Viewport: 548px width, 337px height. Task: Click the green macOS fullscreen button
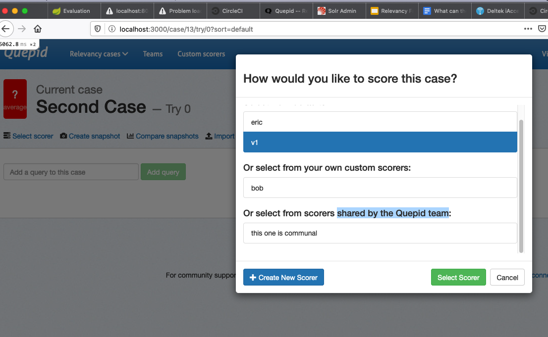[25, 11]
